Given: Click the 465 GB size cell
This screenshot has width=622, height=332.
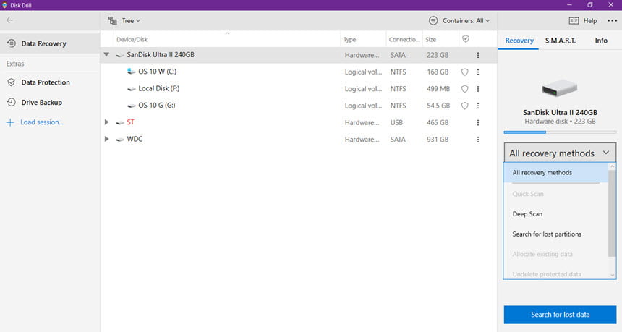Looking at the screenshot, I should click(438, 122).
